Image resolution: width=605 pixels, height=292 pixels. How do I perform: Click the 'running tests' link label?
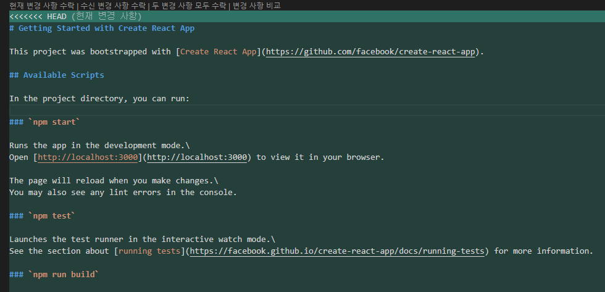click(149, 251)
